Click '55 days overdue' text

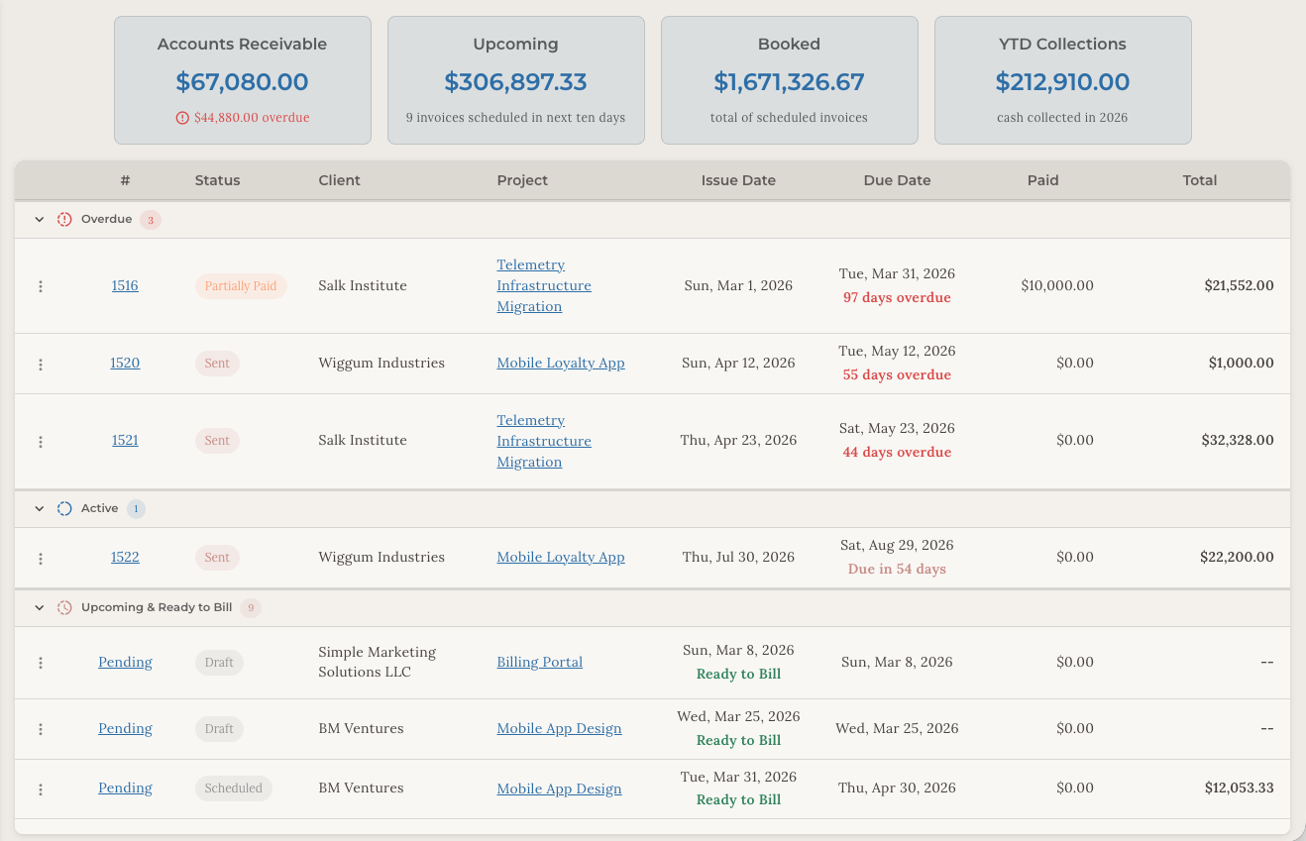[x=897, y=374]
